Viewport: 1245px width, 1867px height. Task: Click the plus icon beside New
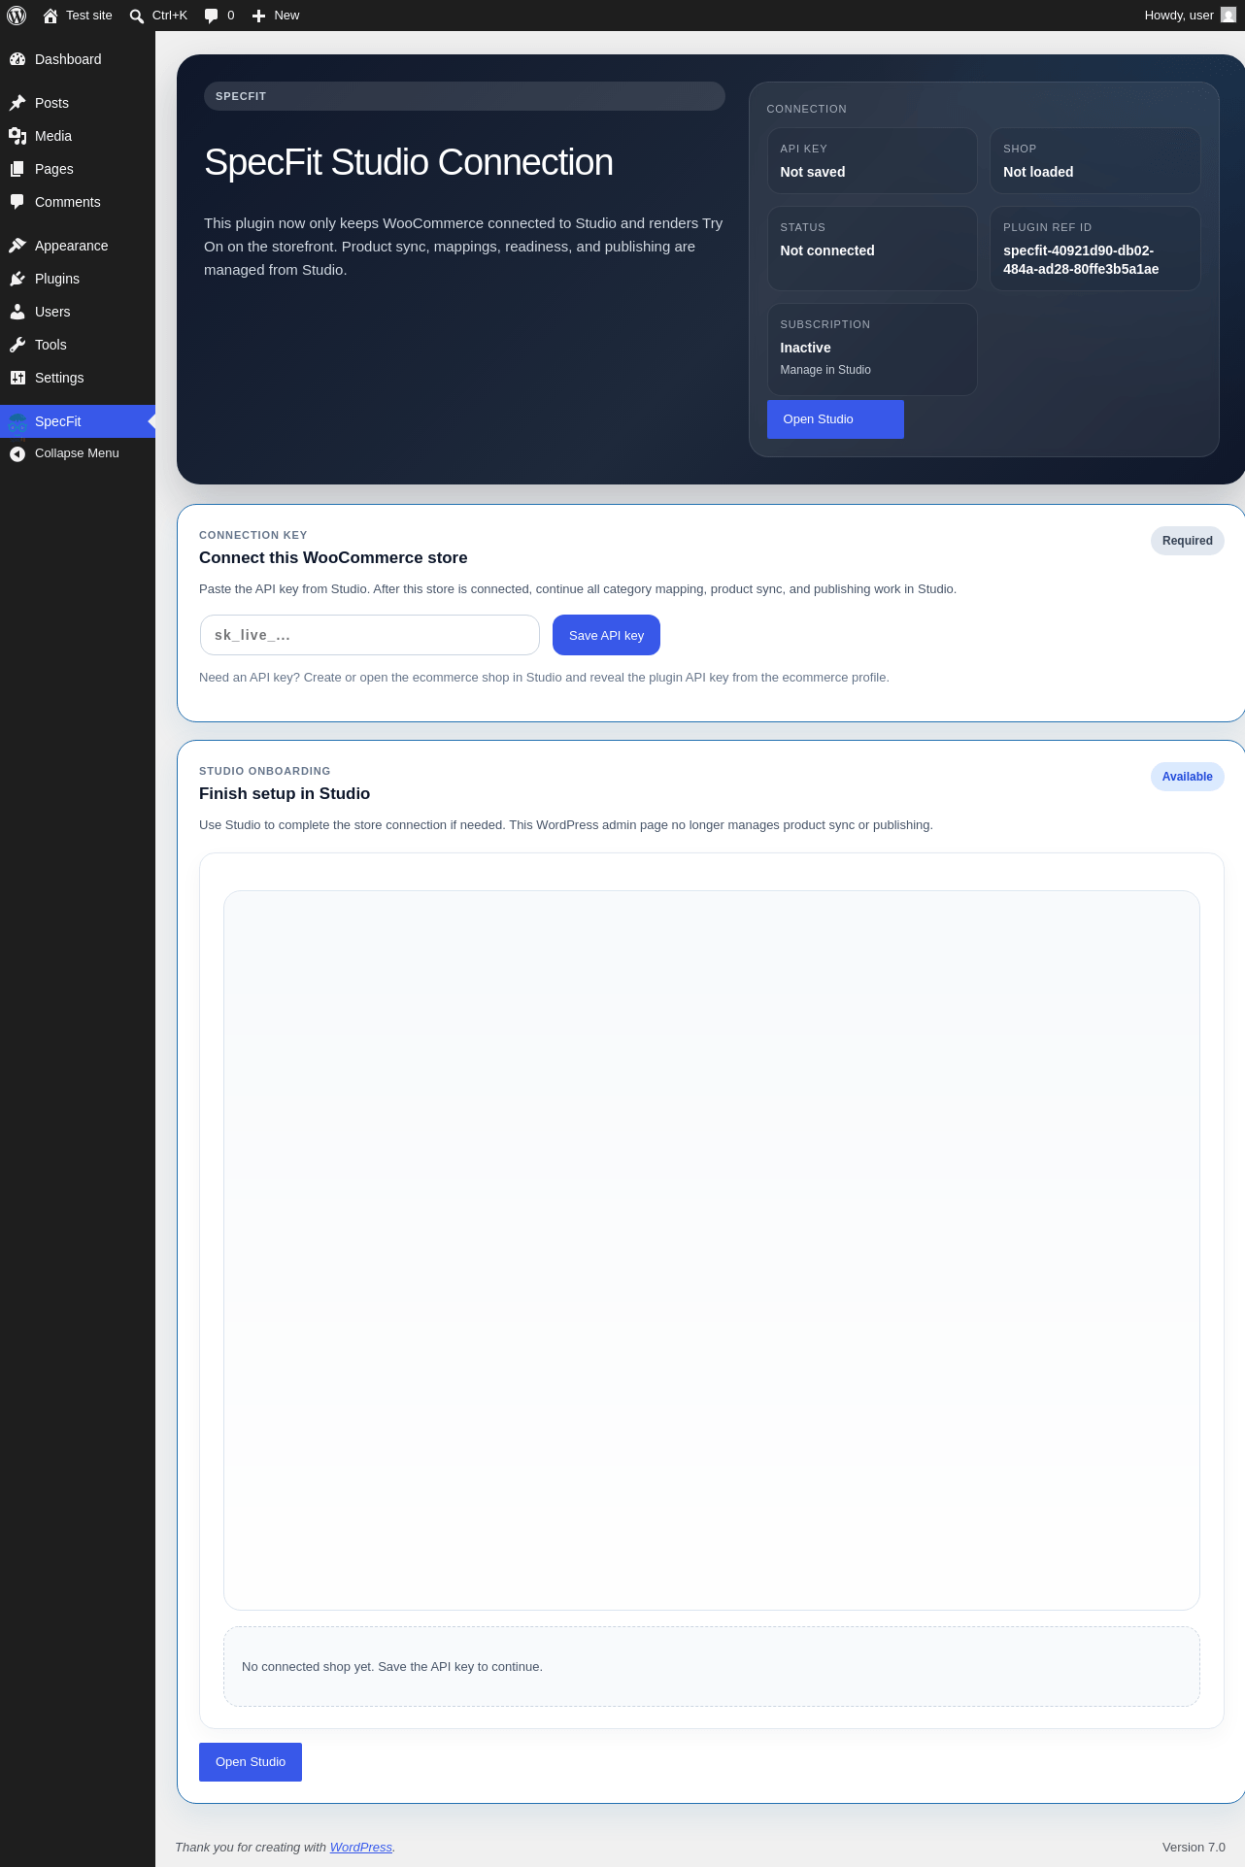259,16
